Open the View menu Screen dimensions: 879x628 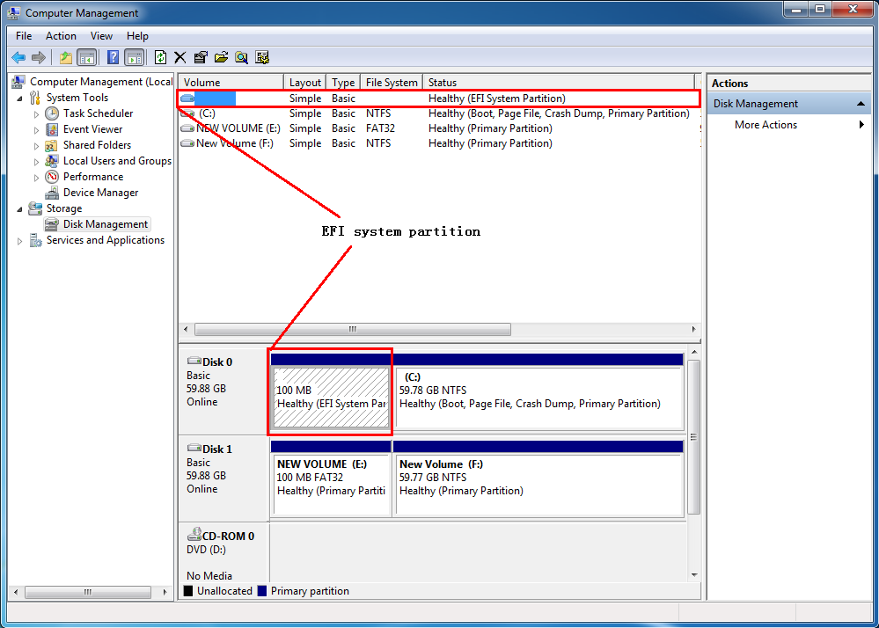101,36
